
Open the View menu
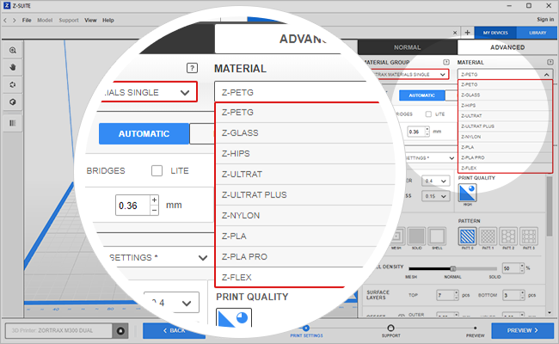coord(90,21)
